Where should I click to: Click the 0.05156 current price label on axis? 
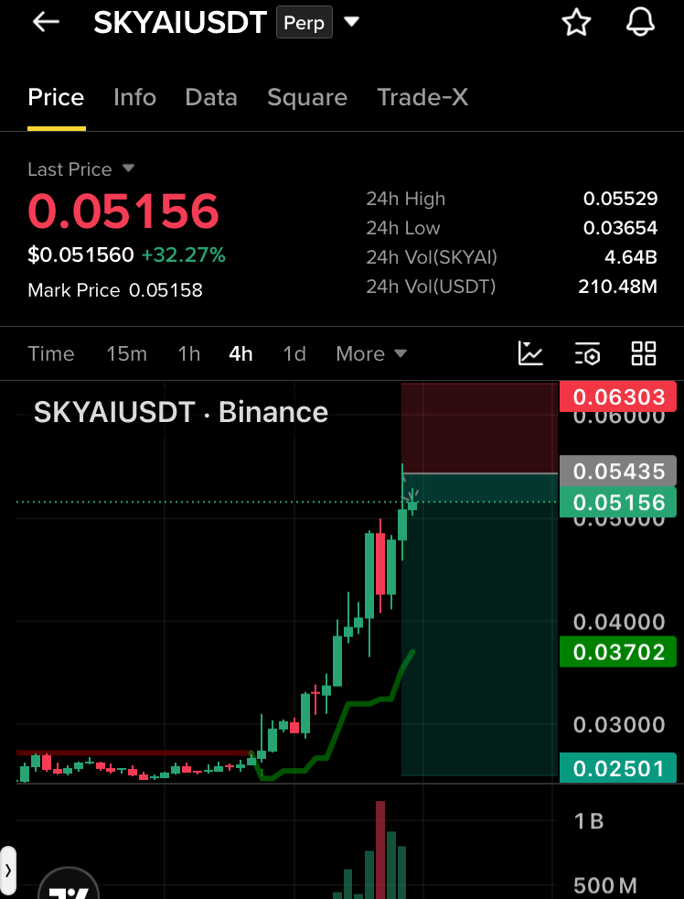point(618,503)
